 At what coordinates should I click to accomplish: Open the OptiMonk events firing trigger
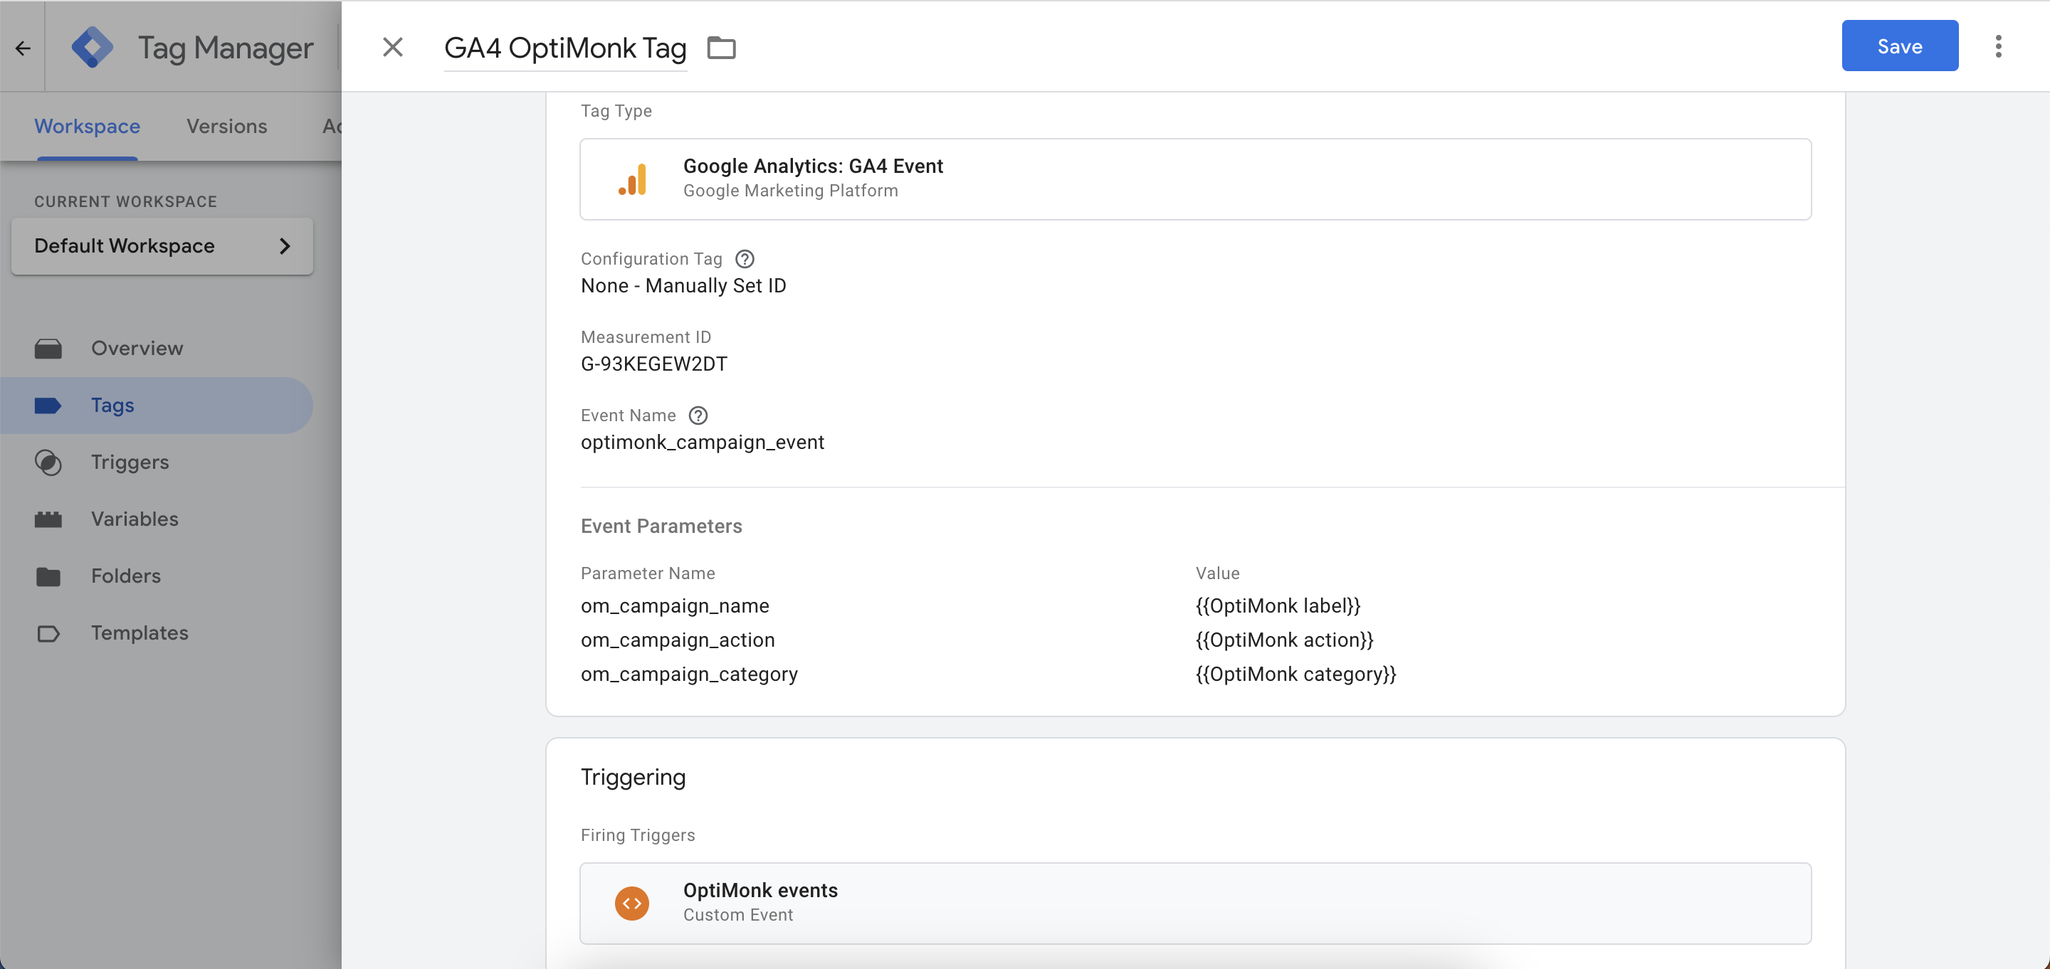tap(1195, 903)
